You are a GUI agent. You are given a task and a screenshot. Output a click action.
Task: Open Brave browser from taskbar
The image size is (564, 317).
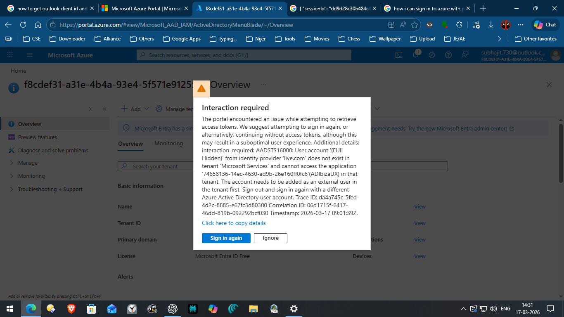72,309
